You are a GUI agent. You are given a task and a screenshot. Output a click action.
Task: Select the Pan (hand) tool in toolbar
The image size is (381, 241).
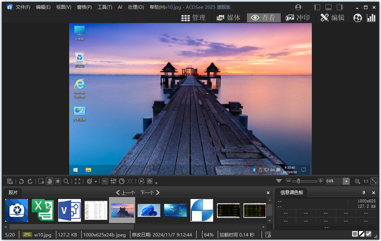pos(49,181)
